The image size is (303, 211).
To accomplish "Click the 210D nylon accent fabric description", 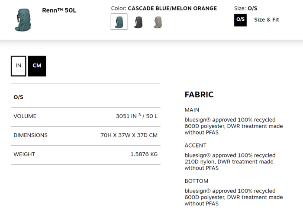I will [230, 162].
